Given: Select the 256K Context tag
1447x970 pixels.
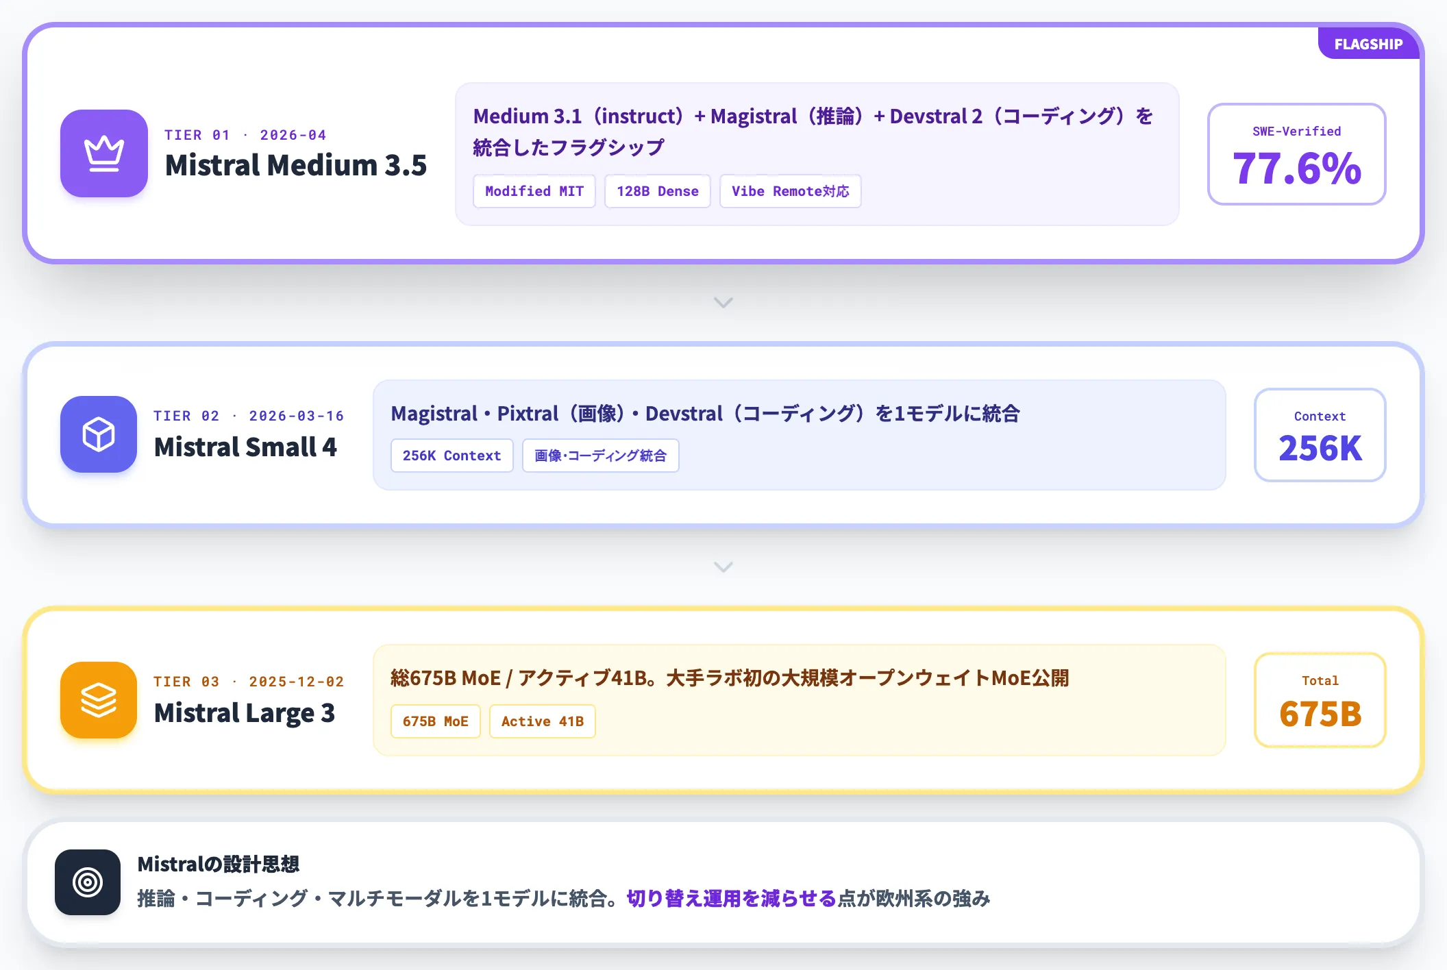Looking at the screenshot, I should tap(452, 456).
